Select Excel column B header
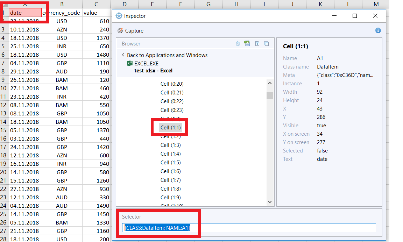Screen dimensions: 403x242 point(62,4)
